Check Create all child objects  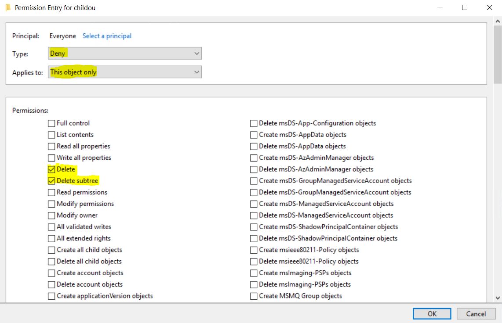(x=51, y=250)
